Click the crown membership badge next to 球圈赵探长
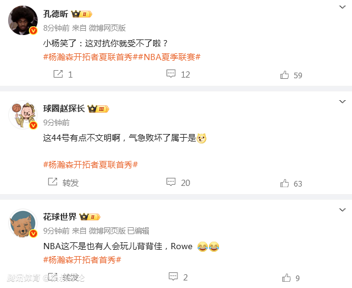The height and width of the screenshot is (288, 352). point(98,109)
